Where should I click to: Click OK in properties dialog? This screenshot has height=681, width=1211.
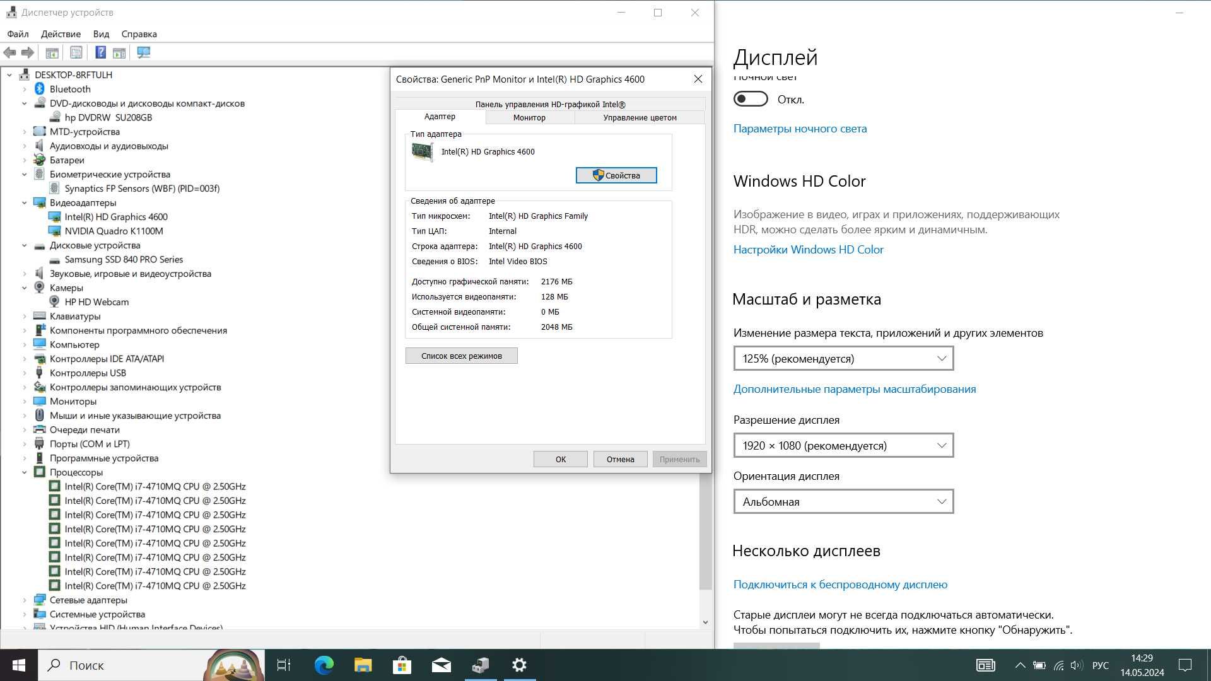point(561,459)
